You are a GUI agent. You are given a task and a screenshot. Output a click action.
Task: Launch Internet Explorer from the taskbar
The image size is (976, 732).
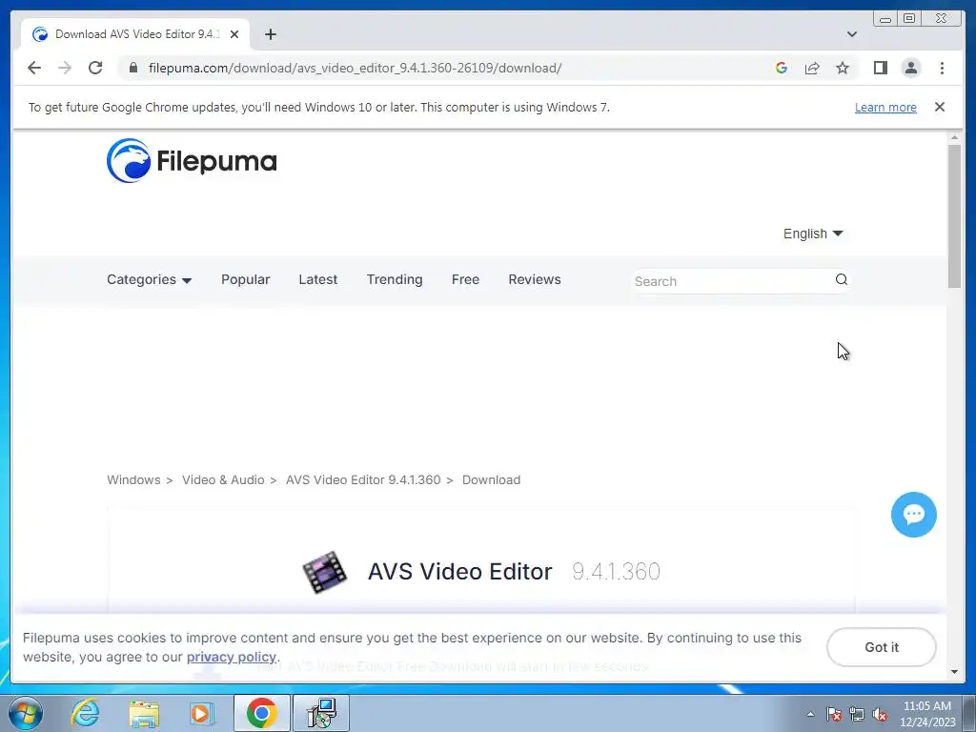pos(85,713)
